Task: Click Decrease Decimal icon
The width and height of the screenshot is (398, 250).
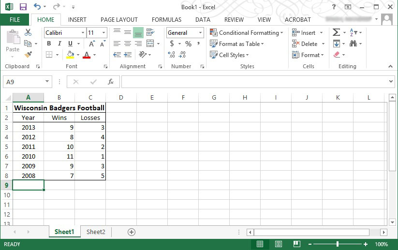Action: 182,55
